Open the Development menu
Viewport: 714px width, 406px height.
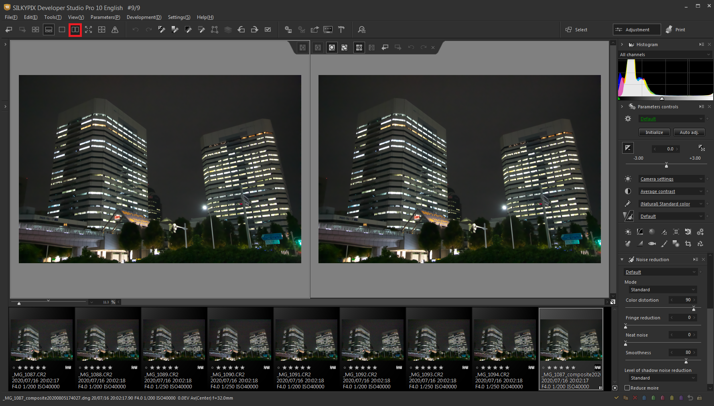(x=144, y=17)
